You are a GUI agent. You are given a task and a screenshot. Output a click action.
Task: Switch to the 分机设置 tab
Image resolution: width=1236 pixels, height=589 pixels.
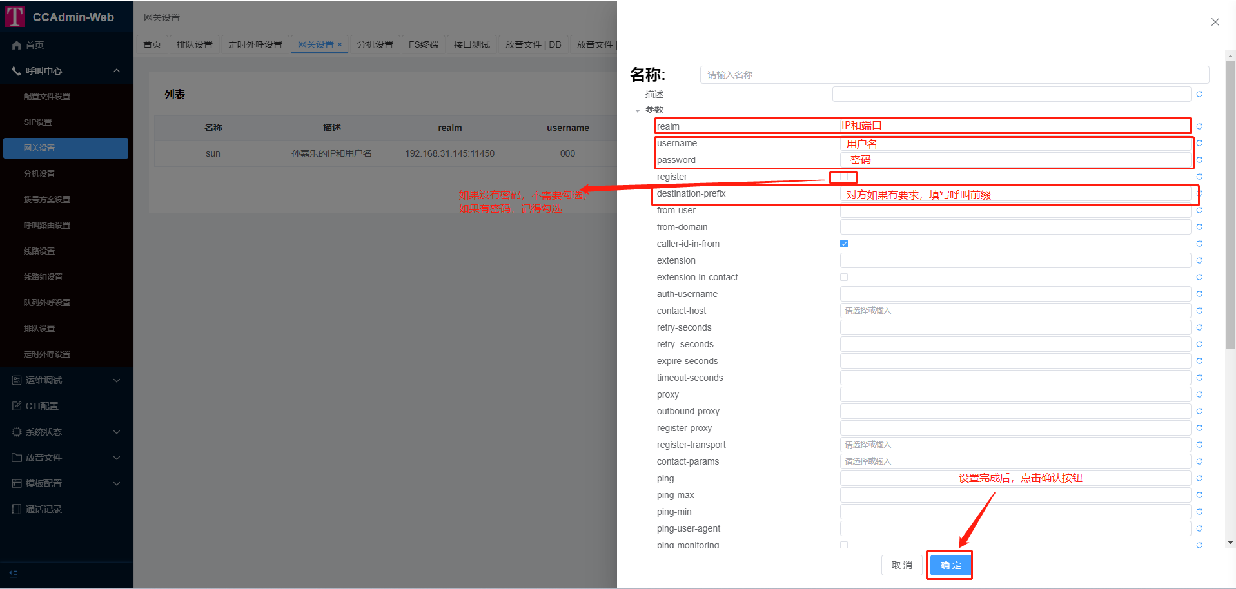(x=375, y=44)
